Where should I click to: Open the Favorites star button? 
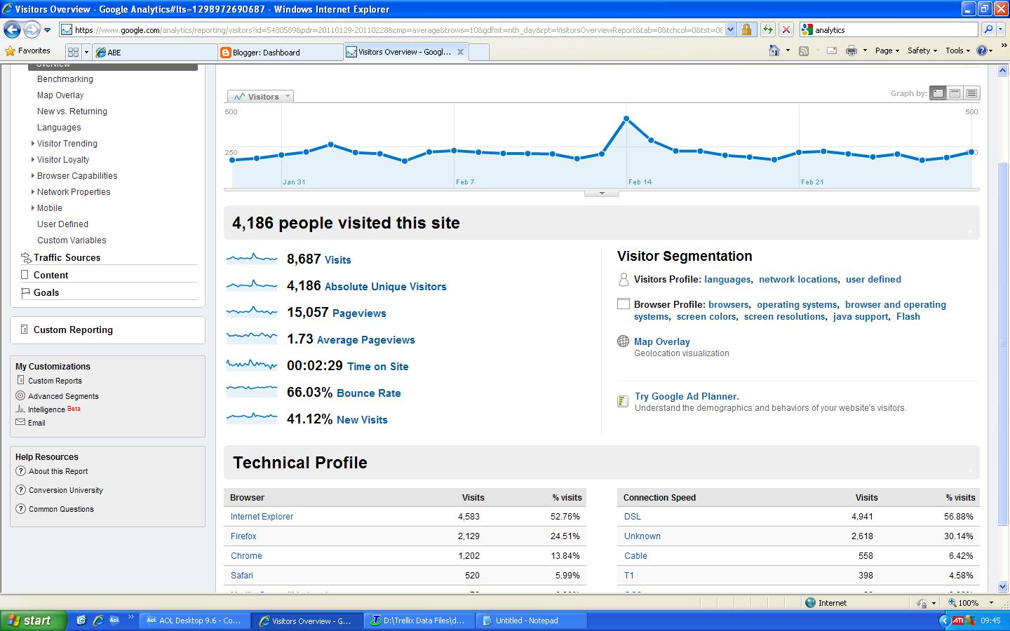(28, 50)
